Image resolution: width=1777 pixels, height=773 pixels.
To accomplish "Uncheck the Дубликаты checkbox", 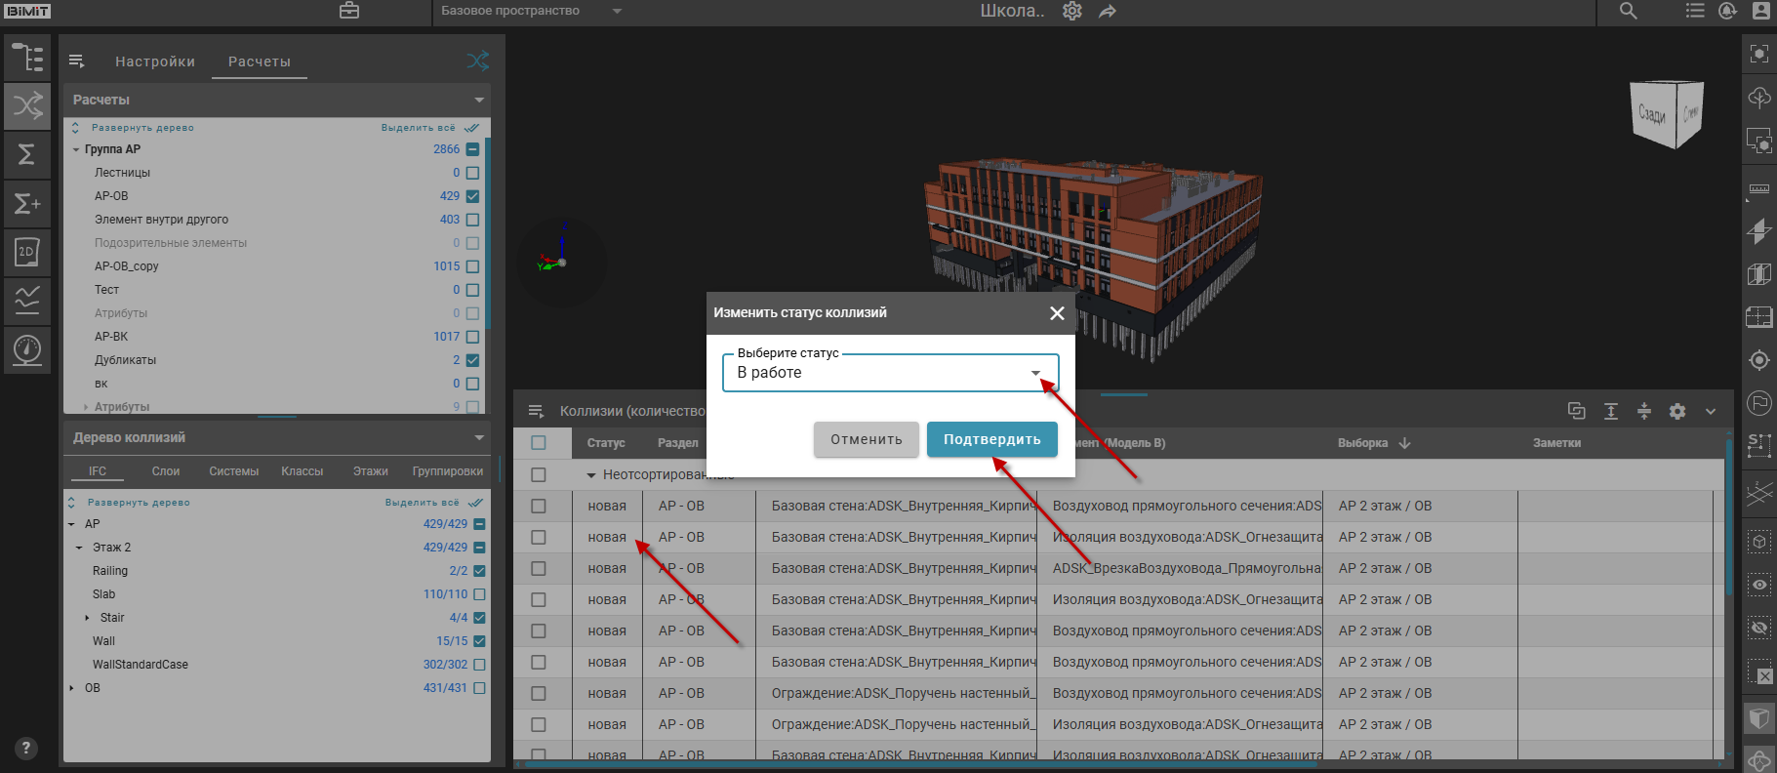I will click(473, 360).
